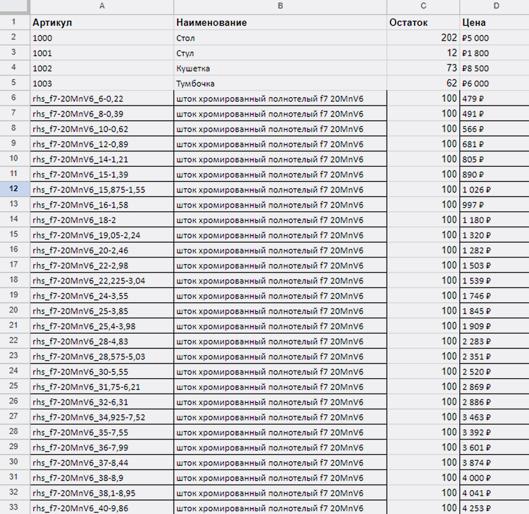The height and width of the screenshot is (514, 529).
Task: Select cell rhs_f7-20MnV6_8-0,39
Action: tap(102, 113)
